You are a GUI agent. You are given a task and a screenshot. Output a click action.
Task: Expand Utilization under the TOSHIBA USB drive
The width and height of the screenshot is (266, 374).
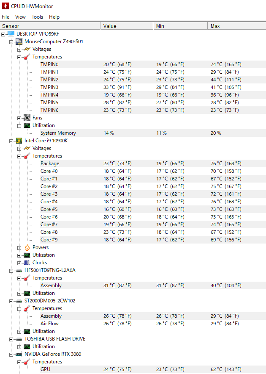(x=19, y=346)
